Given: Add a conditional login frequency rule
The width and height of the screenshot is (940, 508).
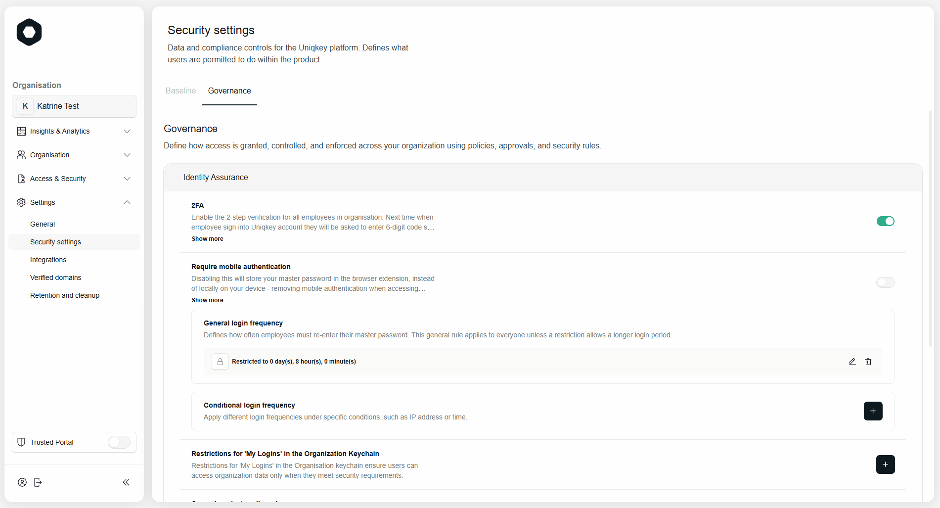Looking at the screenshot, I should (x=873, y=411).
